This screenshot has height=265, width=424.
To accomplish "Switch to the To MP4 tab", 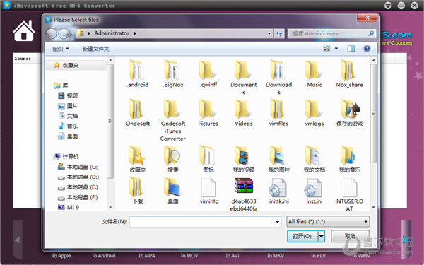I will point(146,256).
